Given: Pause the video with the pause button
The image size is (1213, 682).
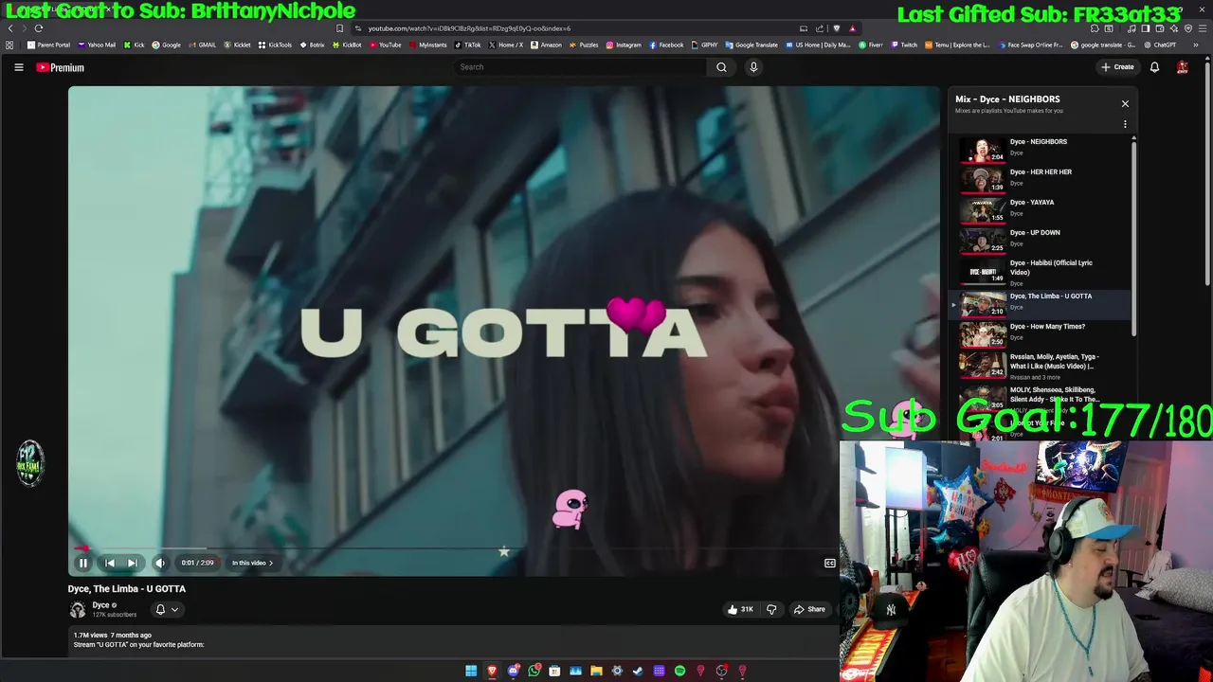Looking at the screenshot, I should tap(82, 563).
